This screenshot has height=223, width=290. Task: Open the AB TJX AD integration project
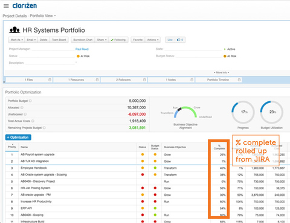pyautogui.click(x=34, y=161)
